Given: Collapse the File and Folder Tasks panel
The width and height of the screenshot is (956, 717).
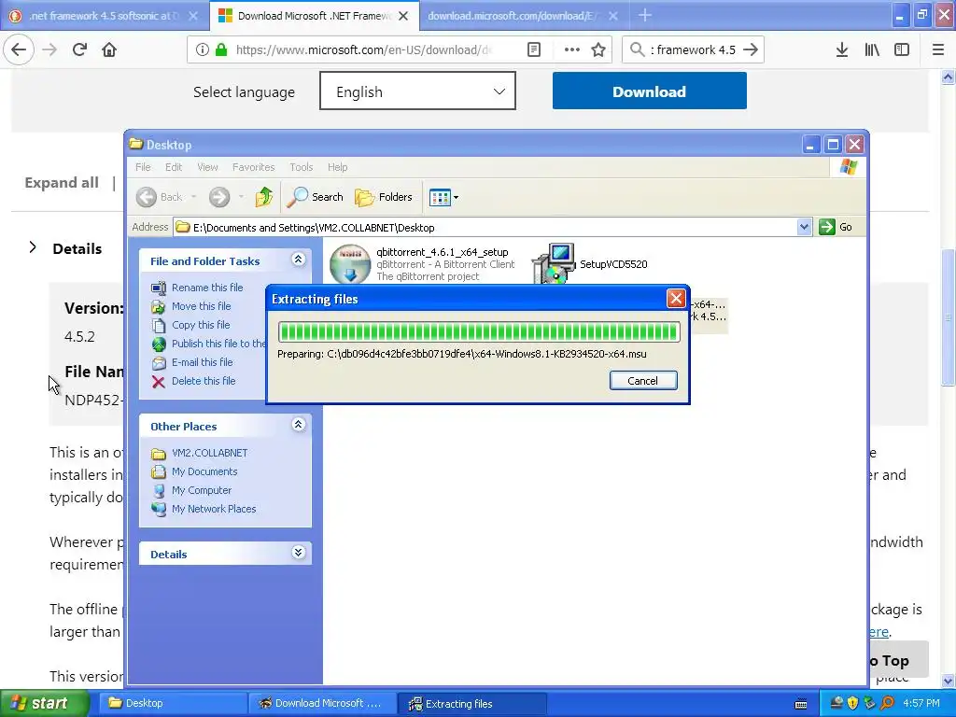Looking at the screenshot, I should pyautogui.click(x=298, y=260).
